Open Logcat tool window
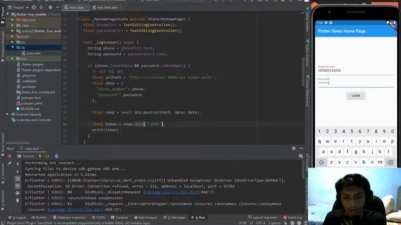The height and width of the screenshot is (225, 401). 17,217
